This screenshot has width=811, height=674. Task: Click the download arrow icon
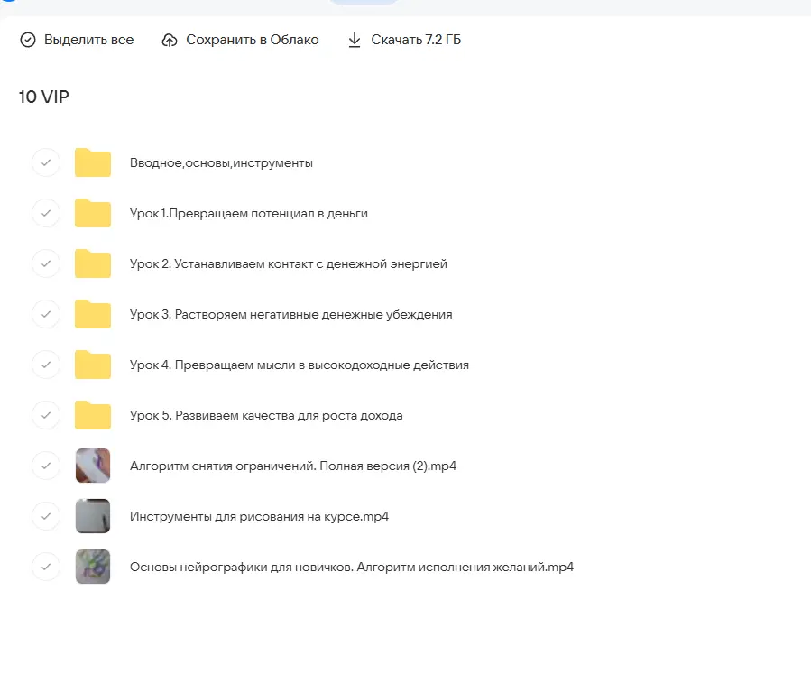[x=355, y=40]
